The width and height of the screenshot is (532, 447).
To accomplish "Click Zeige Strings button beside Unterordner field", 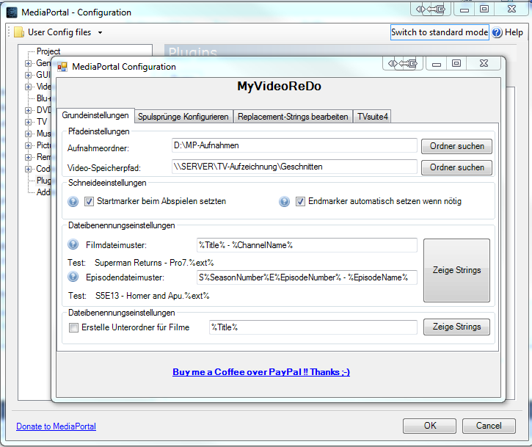I will [456, 327].
